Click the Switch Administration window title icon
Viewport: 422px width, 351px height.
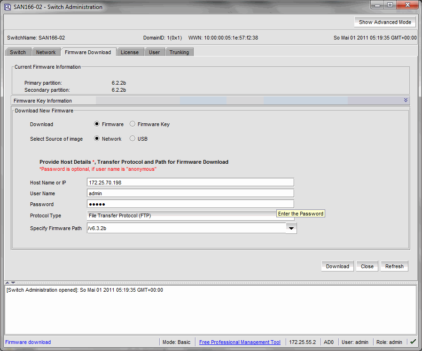click(8, 7)
